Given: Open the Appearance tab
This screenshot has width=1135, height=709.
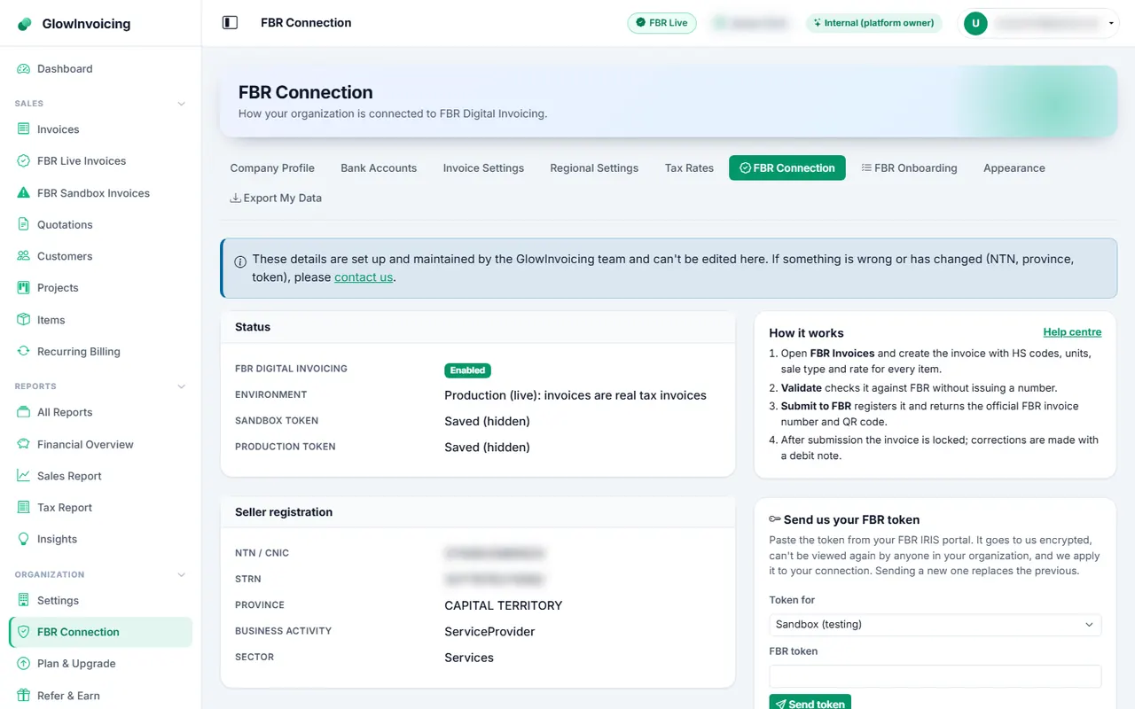Looking at the screenshot, I should [1014, 168].
